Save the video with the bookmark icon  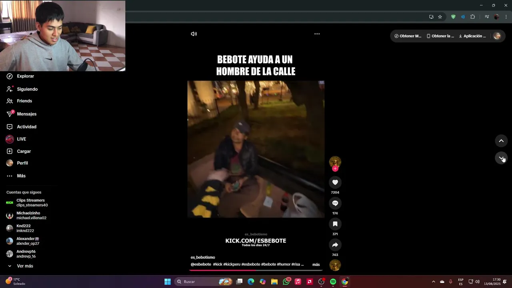click(x=335, y=224)
